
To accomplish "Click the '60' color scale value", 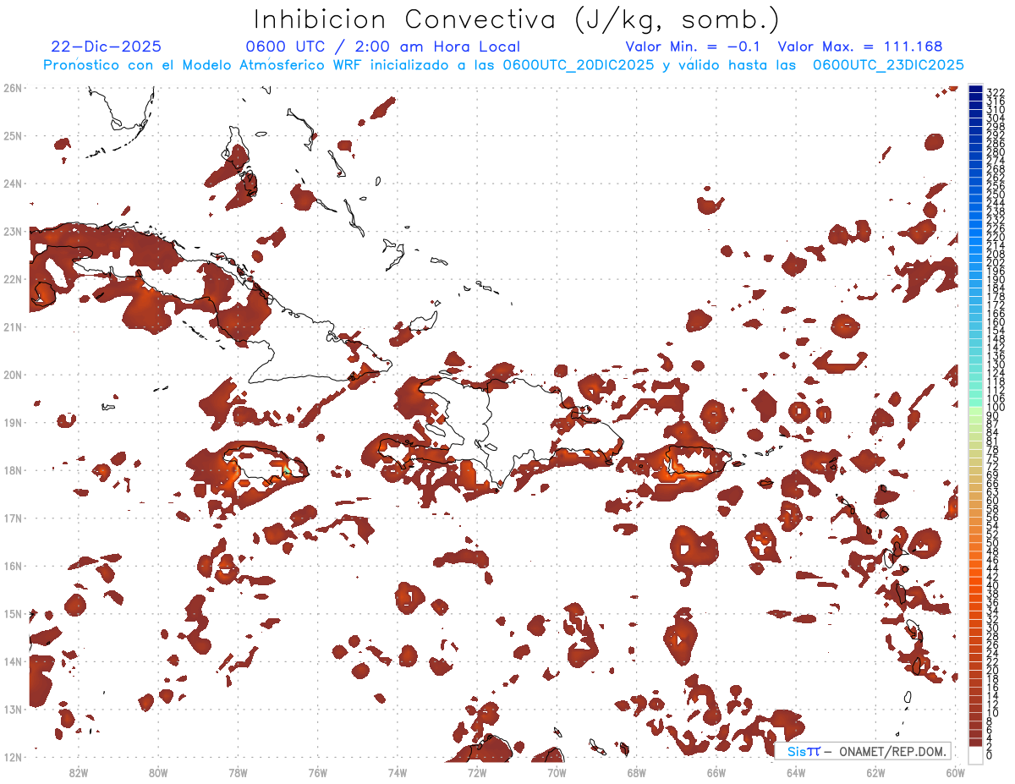I will (992, 501).
